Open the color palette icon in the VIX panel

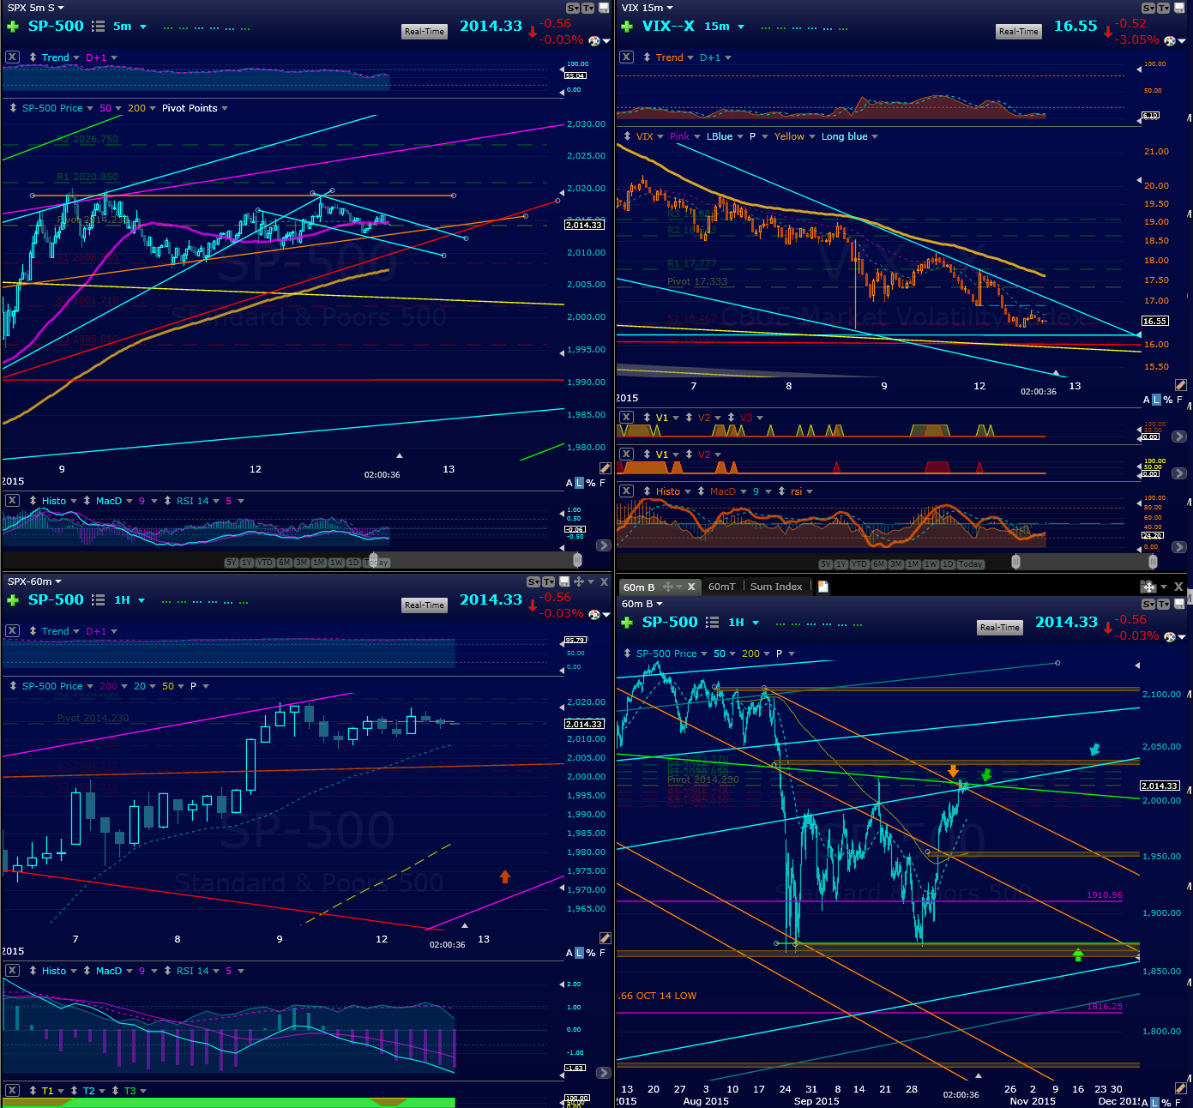click(1170, 40)
